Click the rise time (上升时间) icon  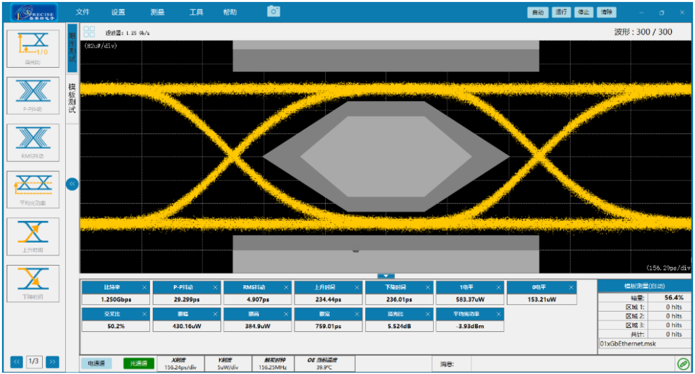(x=33, y=235)
